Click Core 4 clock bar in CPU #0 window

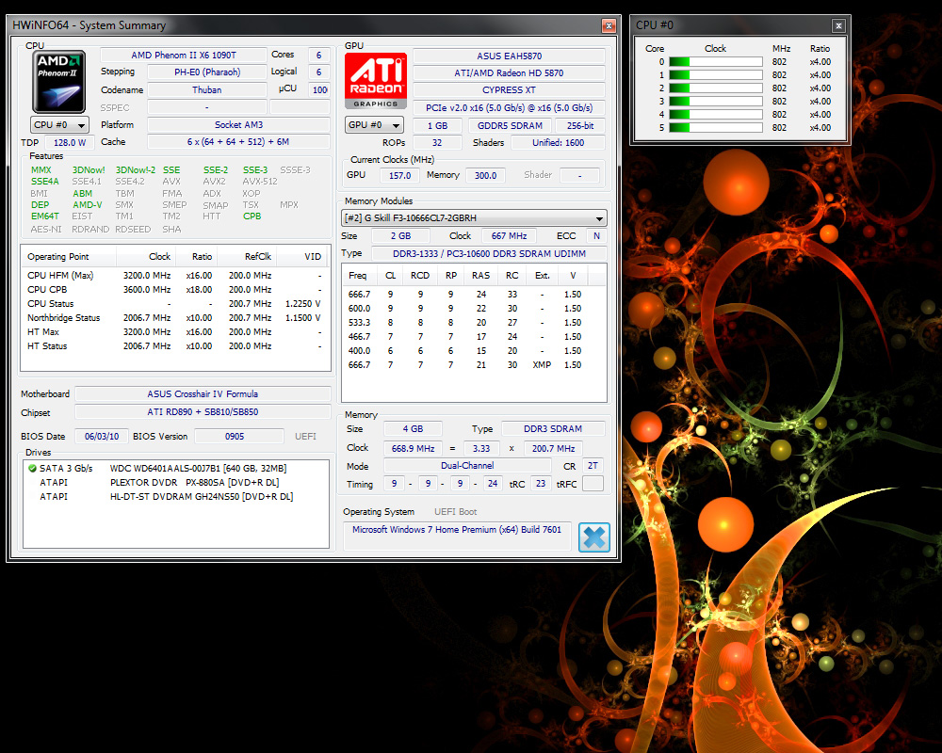[x=716, y=115]
